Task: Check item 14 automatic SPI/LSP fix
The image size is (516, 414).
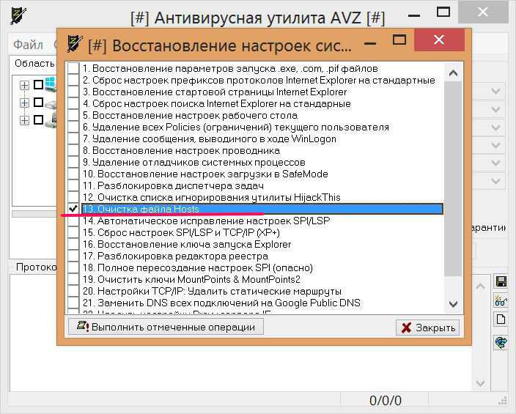Action: point(73,221)
